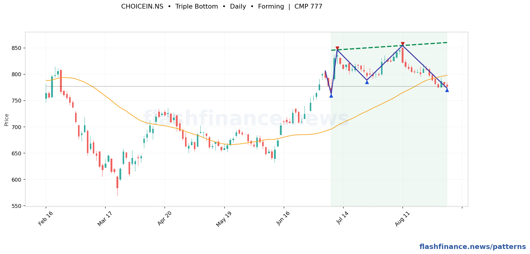
Task: Click the 850 price axis label
Action: click(17, 48)
